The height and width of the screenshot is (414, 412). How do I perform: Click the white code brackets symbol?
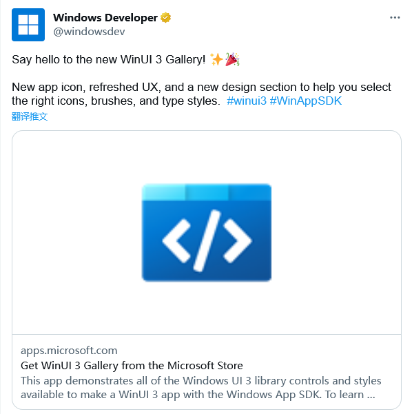coord(207,240)
